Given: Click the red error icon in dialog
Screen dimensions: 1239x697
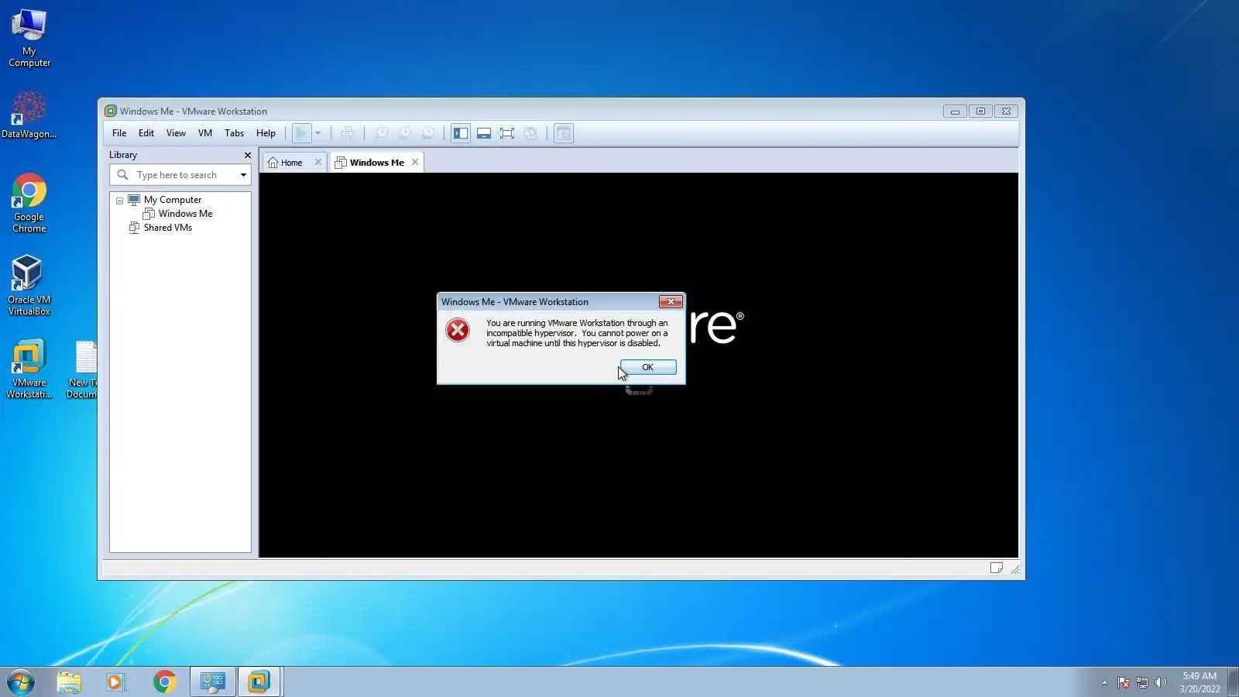Looking at the screenshot, I should pyautogui.click(x=458, y=330).
